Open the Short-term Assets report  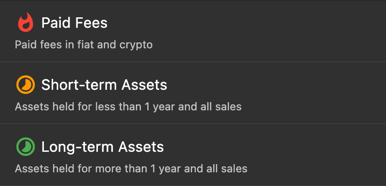[193, 93]
